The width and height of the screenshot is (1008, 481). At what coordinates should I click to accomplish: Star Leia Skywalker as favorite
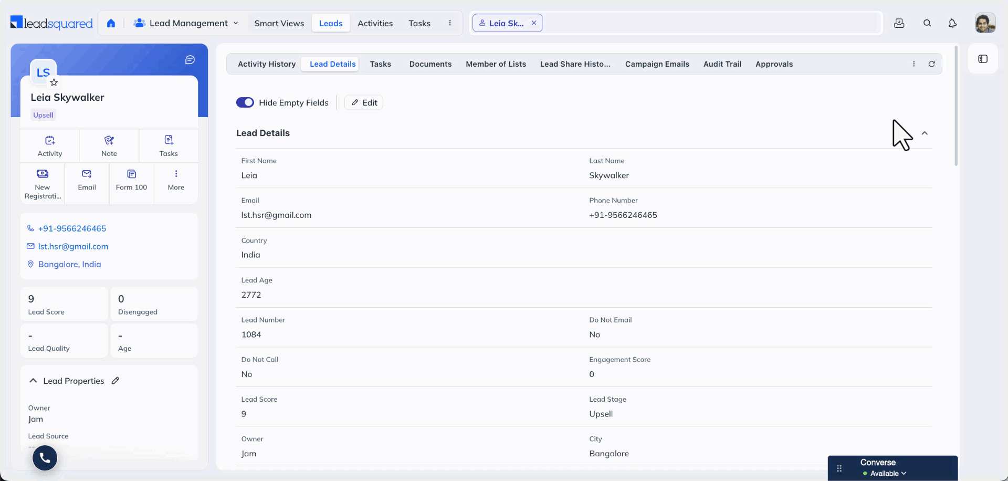point(54,82)
